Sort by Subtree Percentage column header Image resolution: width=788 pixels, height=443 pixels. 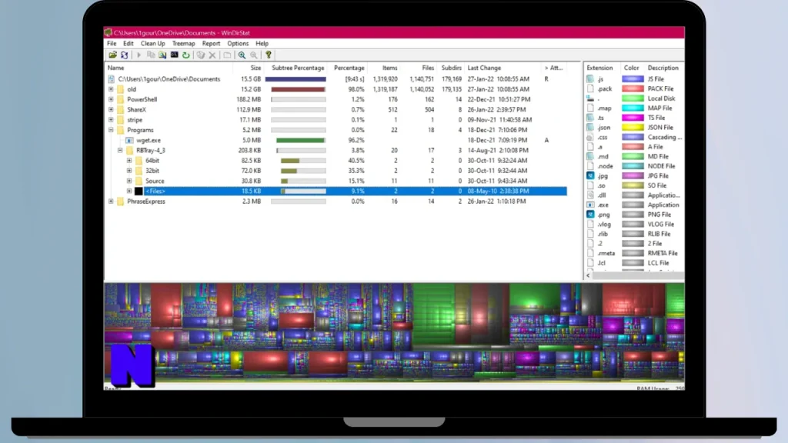(x=298, y=68)
